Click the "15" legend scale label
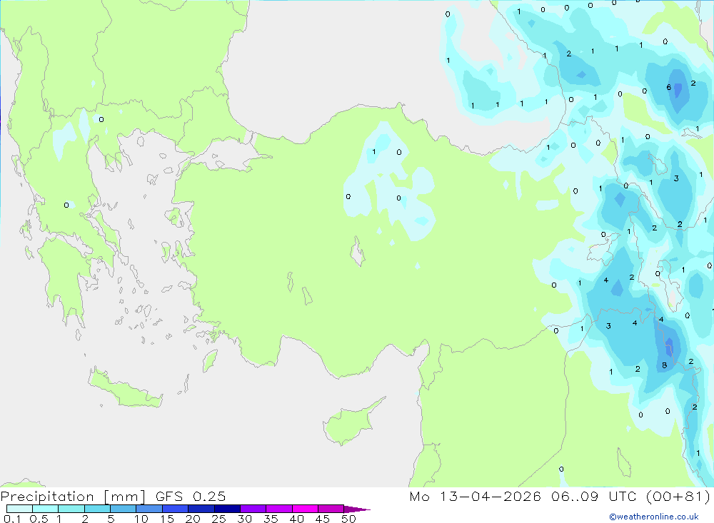 [167, 519]
